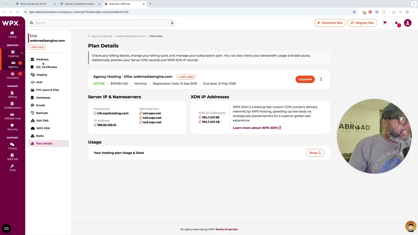
Task: Select Plan Details menu item
Action: point(48,143)
